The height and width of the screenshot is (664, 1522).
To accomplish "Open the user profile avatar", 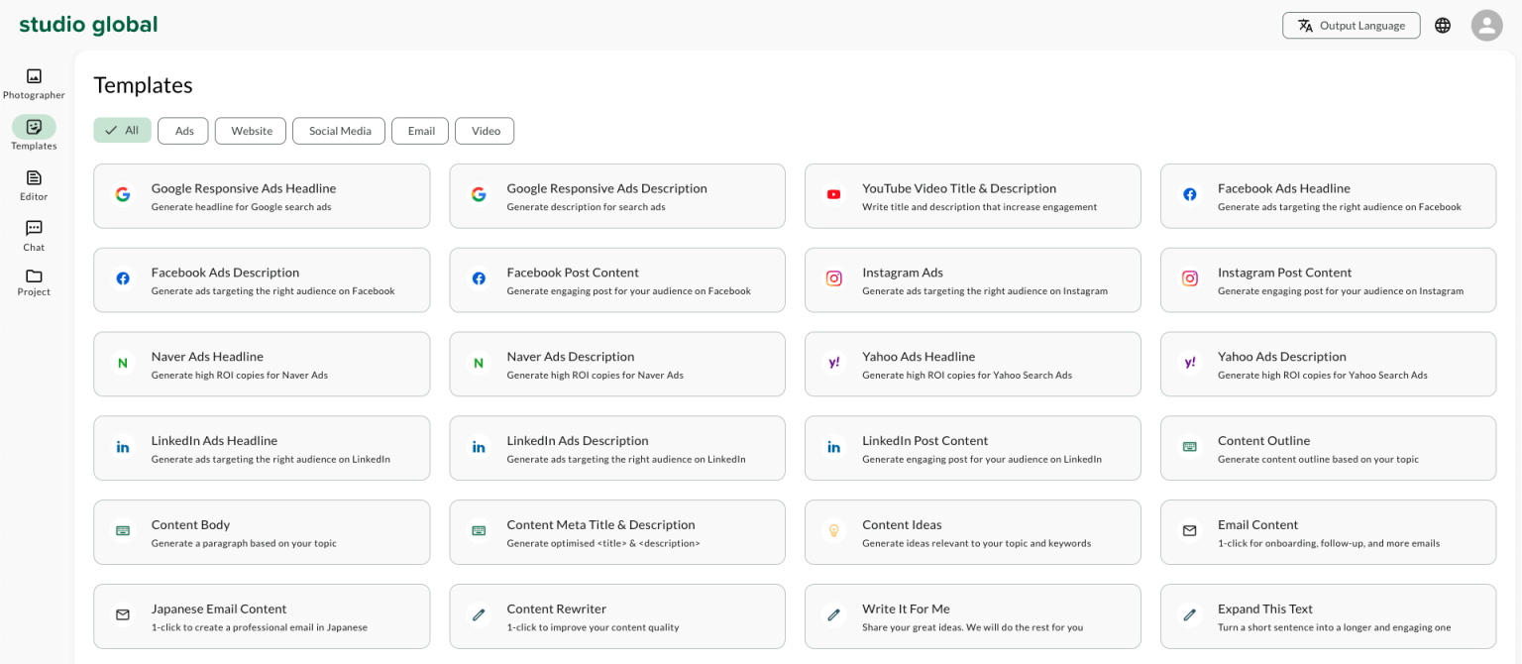I will [x=1486, y=26].
